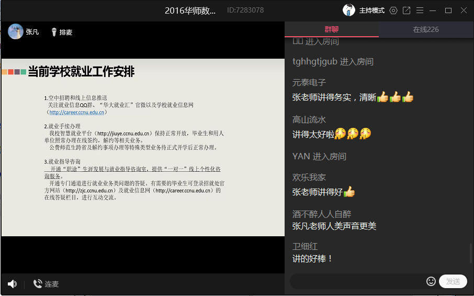Open the hamburger menu in title bar

pos(420,10)
